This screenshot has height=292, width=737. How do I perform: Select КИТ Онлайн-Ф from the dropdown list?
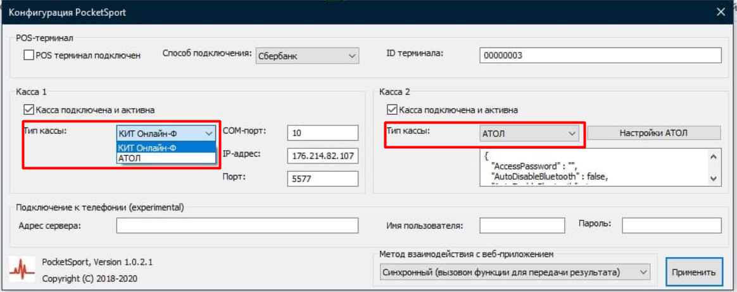coord(166,148)
